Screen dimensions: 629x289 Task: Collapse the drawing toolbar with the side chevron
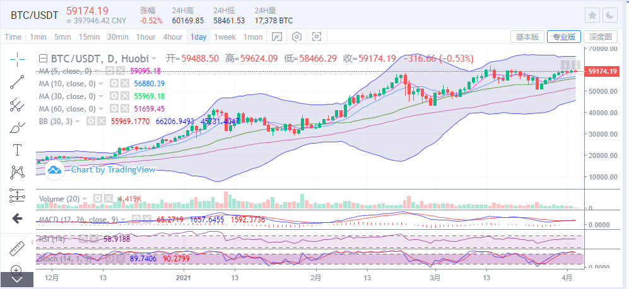[33, 242]
